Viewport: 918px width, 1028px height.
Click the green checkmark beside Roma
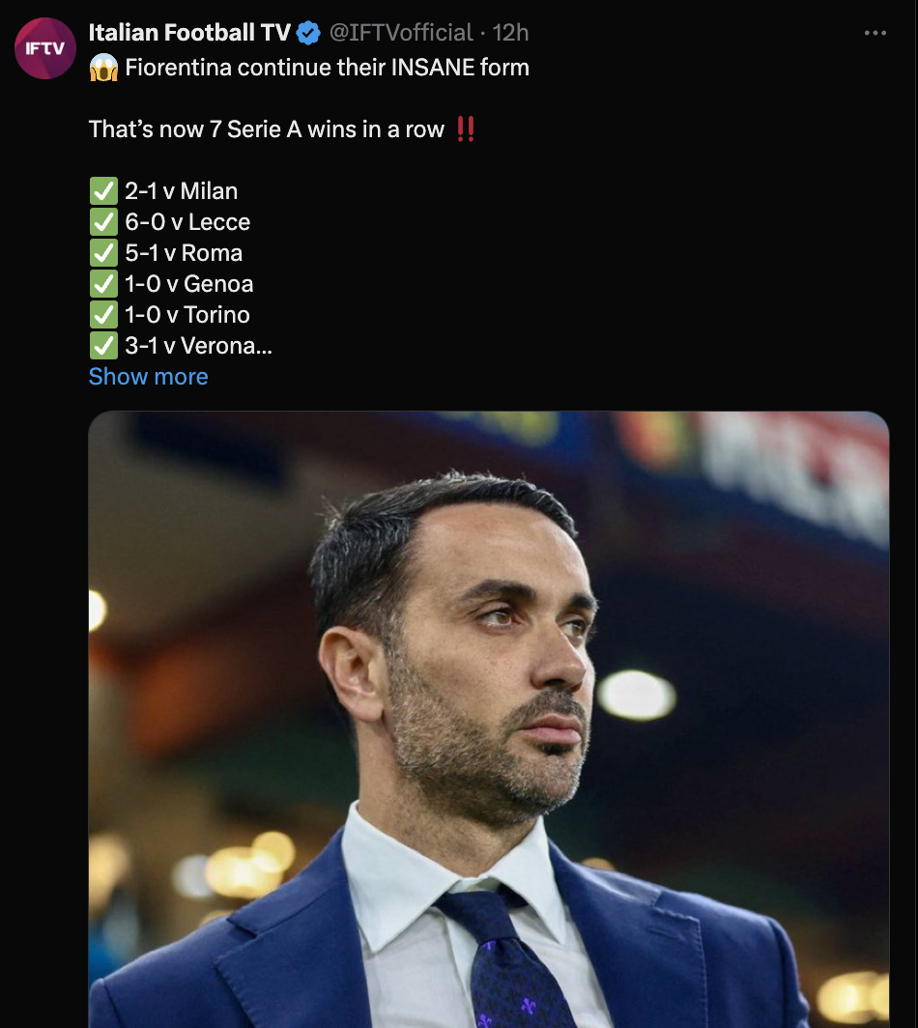pos(103,252)
